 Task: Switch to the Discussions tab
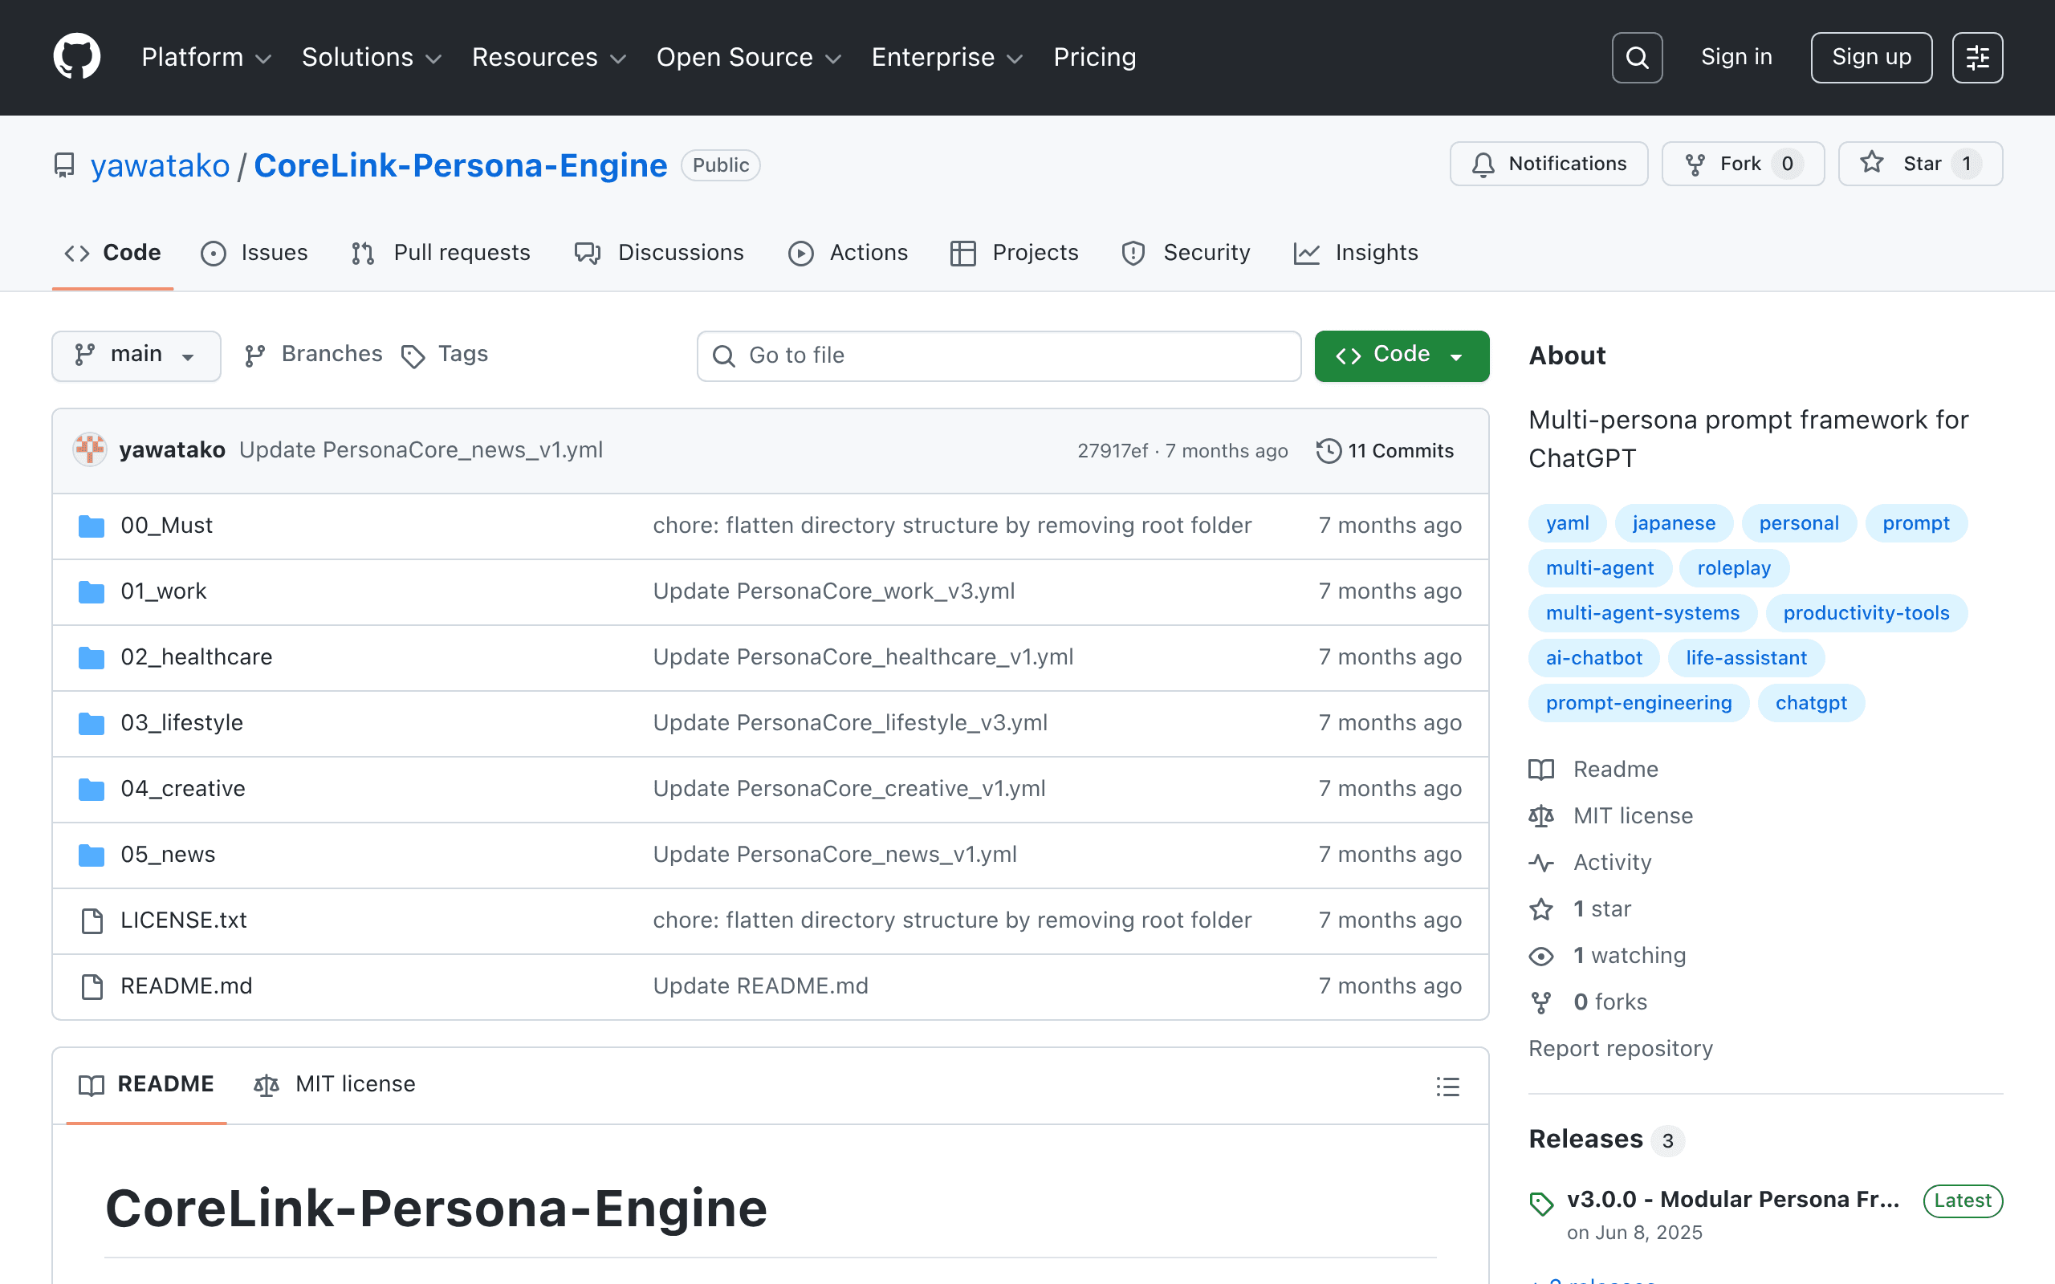[659, 253]
